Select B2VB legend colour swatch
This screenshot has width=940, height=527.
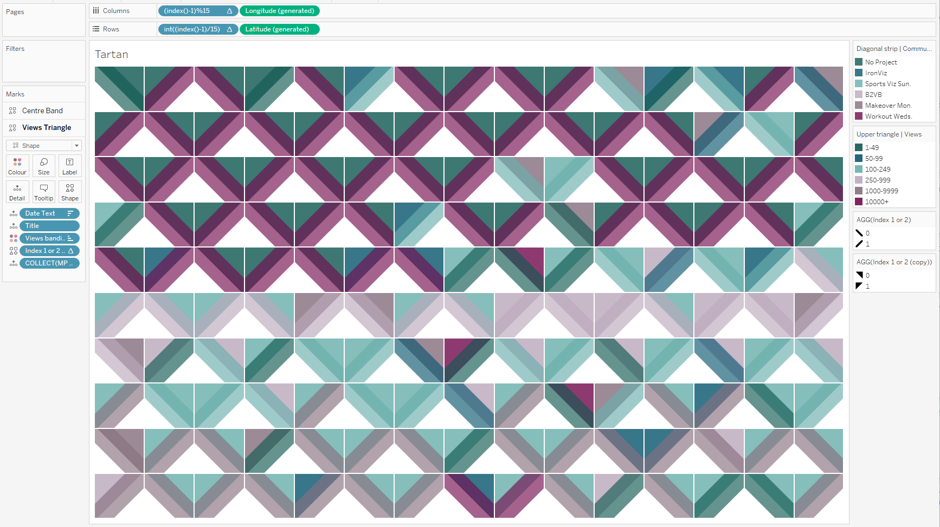tap(859, 94)
